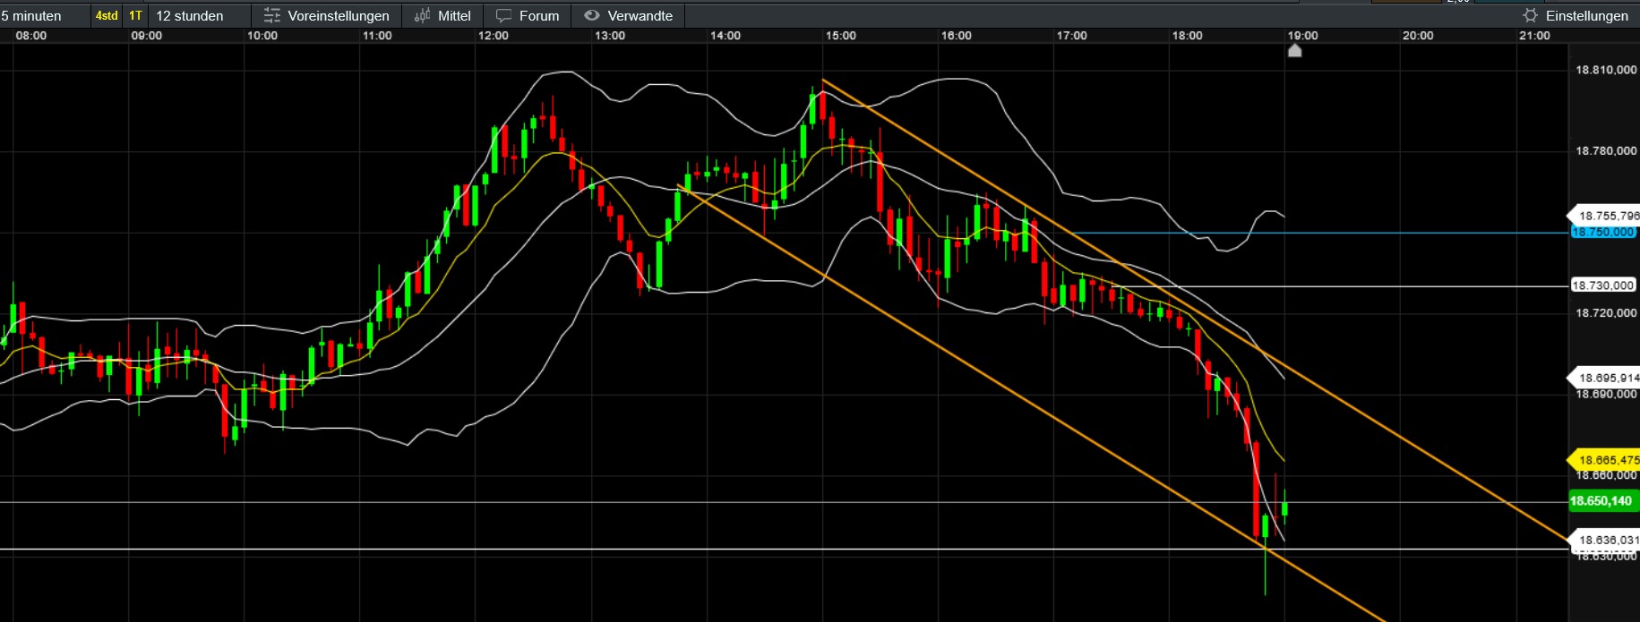The width and height of the screenshot is (1640, 622).
Task: Click the Mittel candlestick icon
Action: click(x=423, y=16)
